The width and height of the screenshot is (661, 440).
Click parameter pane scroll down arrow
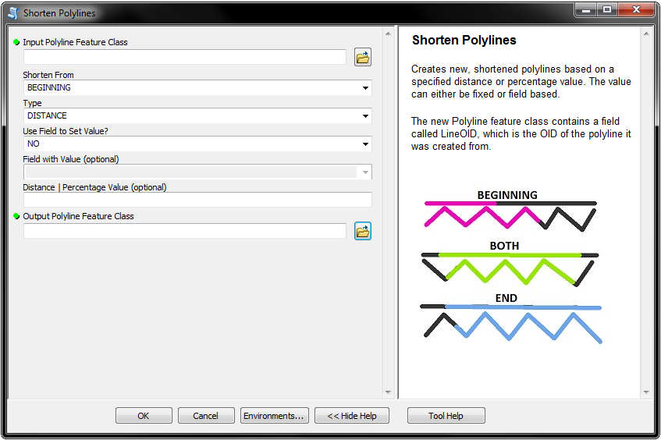[389, 392]
